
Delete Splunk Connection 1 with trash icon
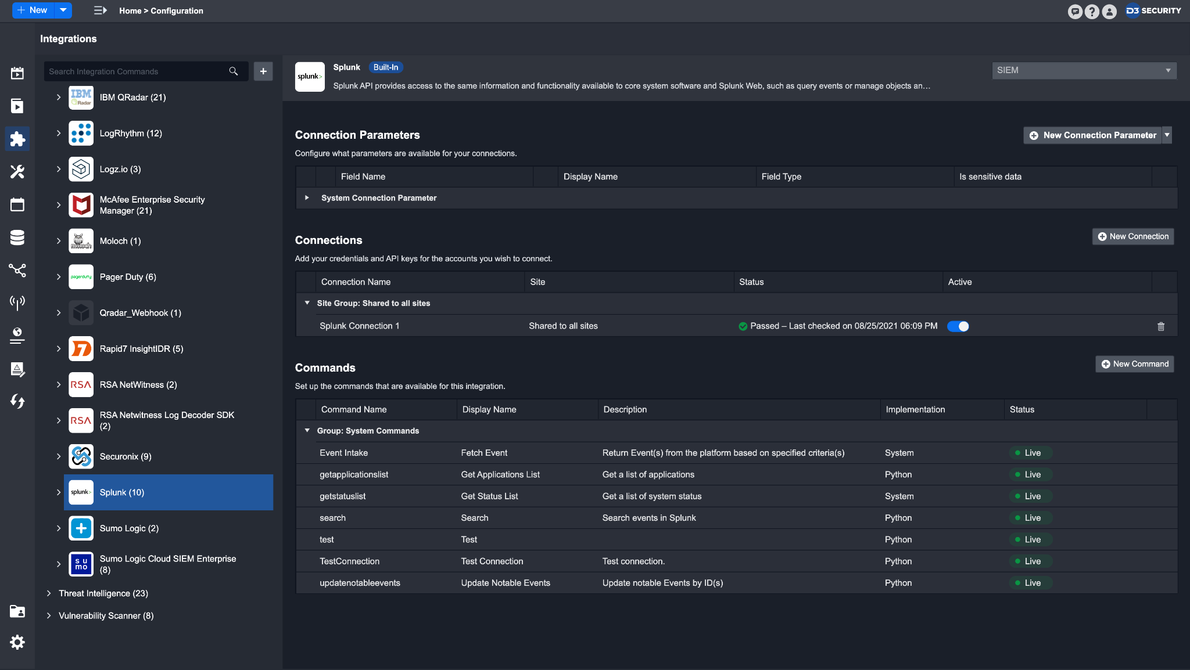pos(1160,326)
